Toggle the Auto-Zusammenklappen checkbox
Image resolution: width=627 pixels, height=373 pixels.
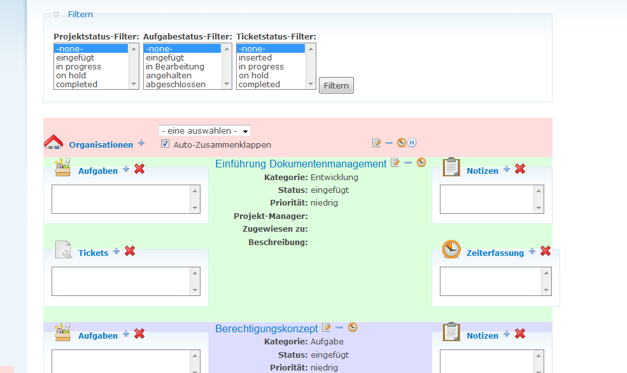(x=165, y=143)
